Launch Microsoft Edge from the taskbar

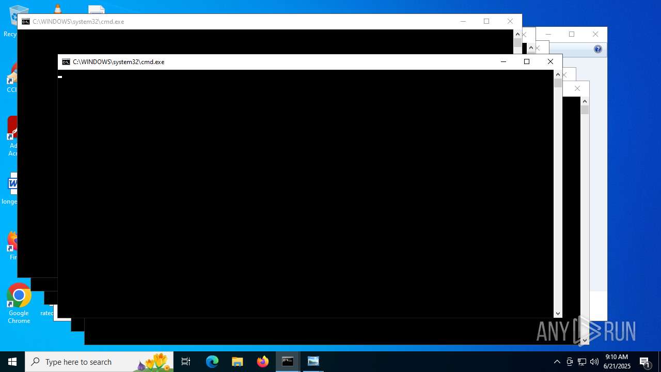pos(212,362)
